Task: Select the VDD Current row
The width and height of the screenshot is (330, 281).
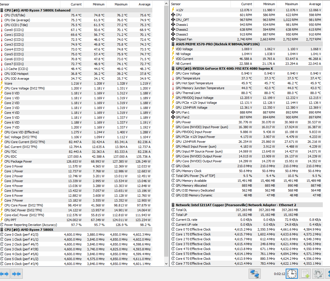Action: (246, 59)
